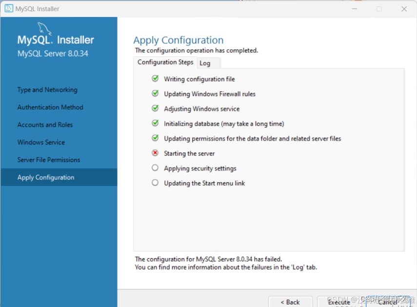Open Authentication Method step in sidebar
Screen dimensions: 417x307
click(x=50, y=107)
